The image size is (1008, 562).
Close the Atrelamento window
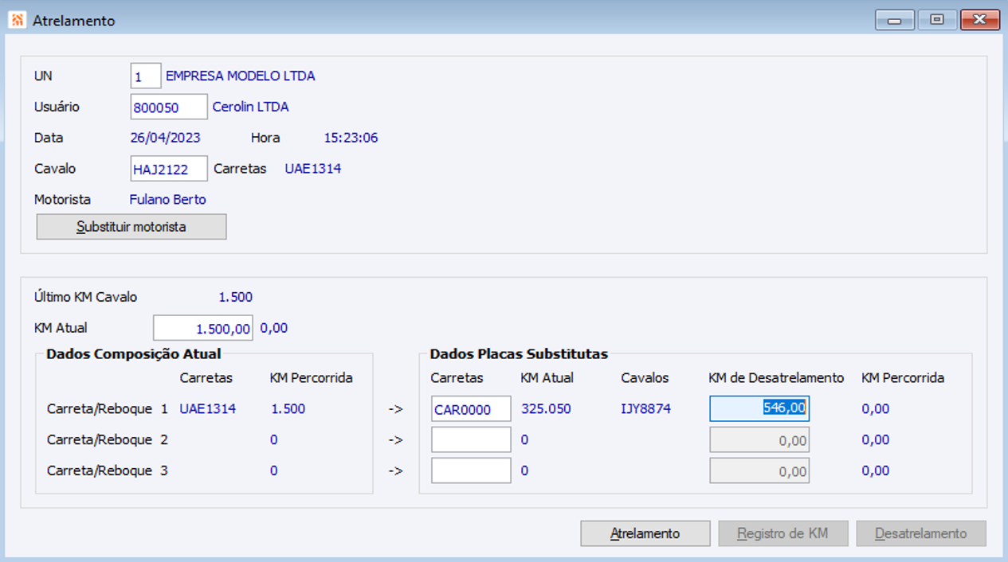click(980, 20)
